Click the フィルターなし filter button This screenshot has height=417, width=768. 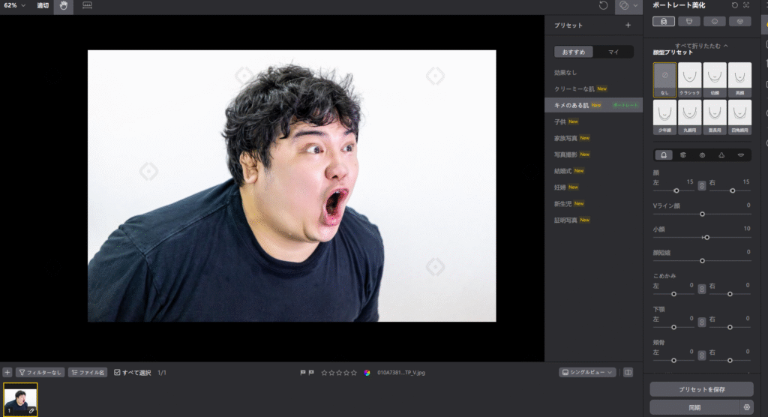click(40, 372)
